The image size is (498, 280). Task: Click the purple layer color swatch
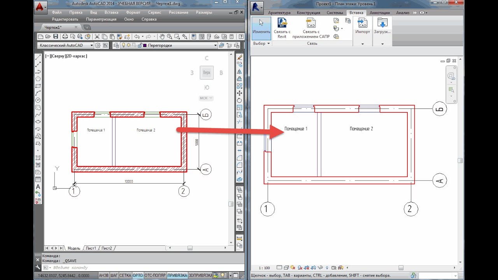click(145, 45)
